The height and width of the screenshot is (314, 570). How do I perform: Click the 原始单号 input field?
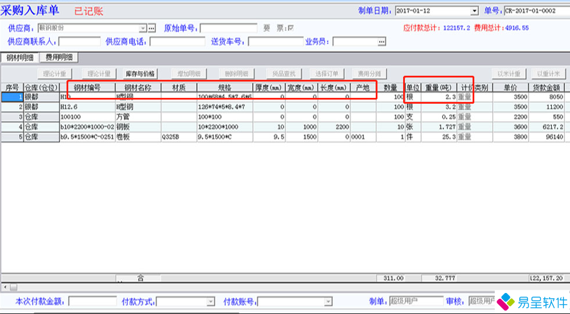[229, 28]
